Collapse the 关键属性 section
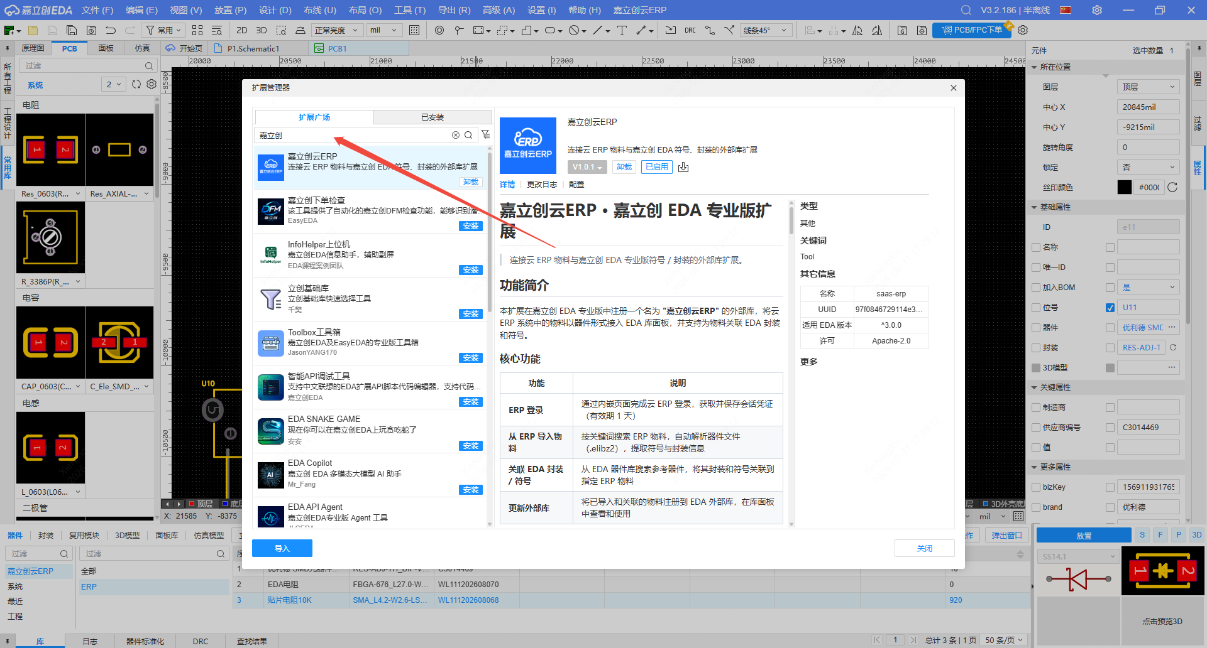 pos(1034,387)
